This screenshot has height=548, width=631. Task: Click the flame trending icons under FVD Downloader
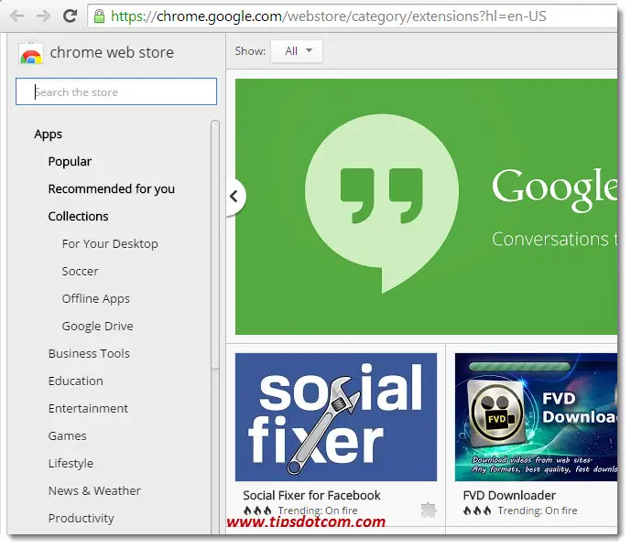point(477,510)
